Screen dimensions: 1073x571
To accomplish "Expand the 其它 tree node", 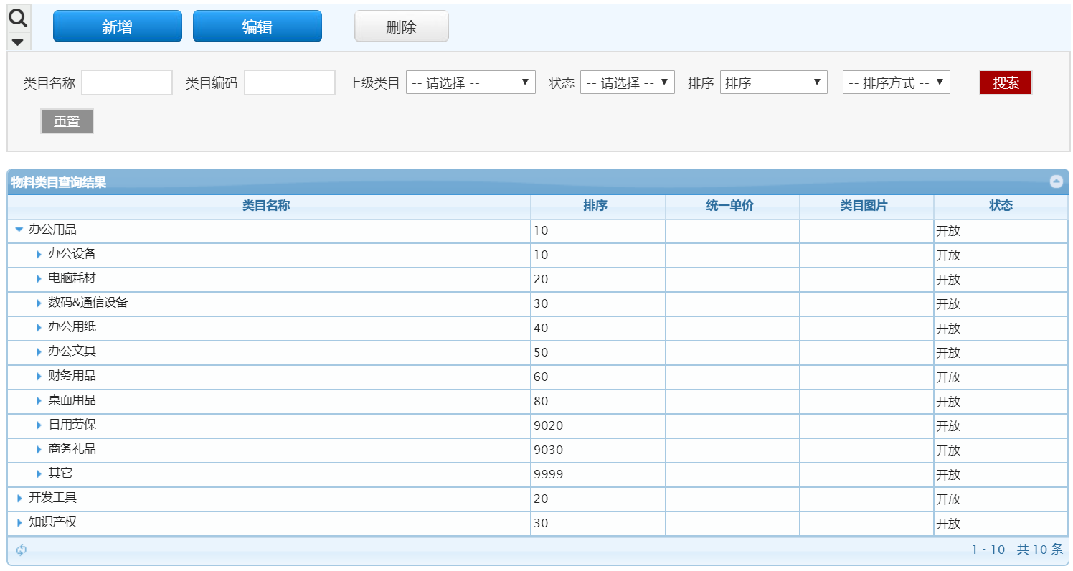I will click(x=39, y=473).
